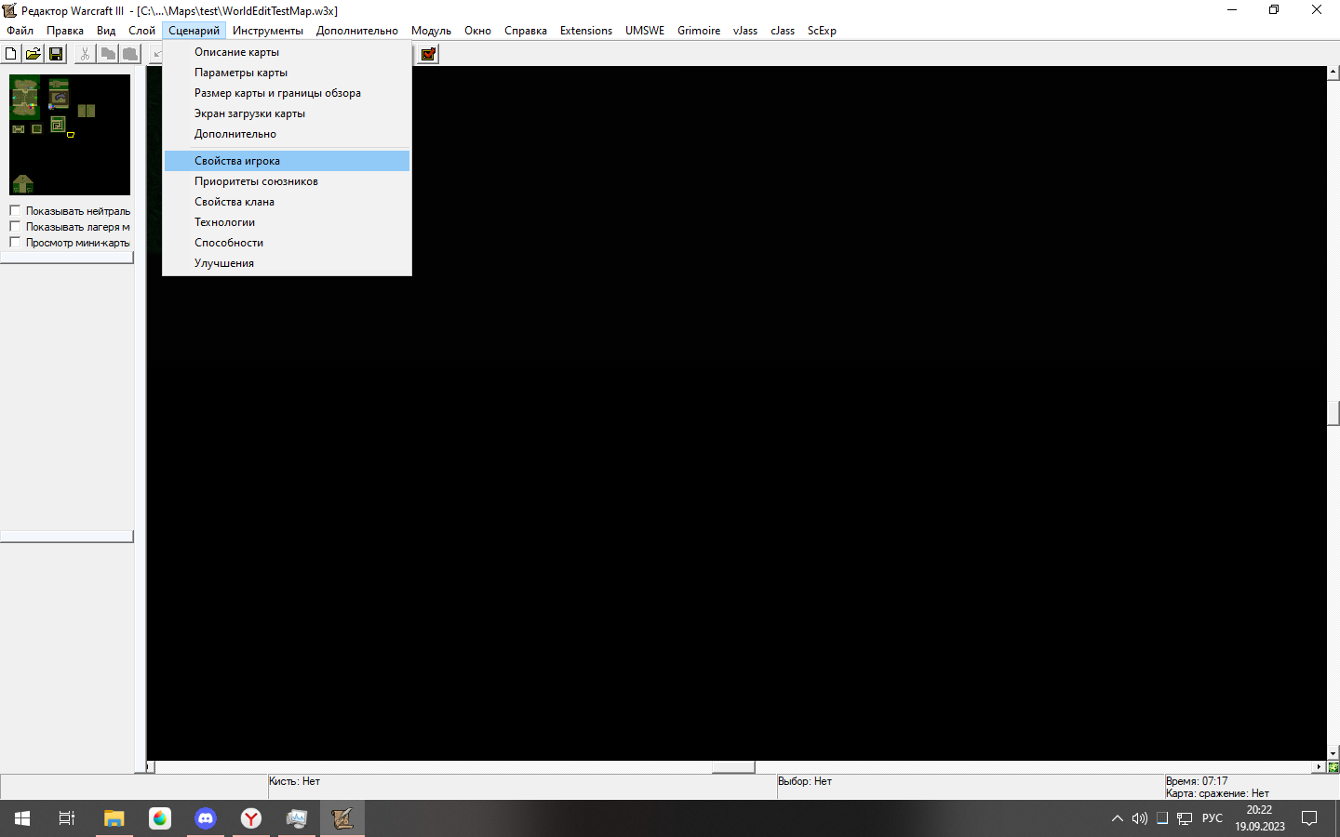Open the Инструменты menu
The width and height of the screenshot is (1340, 837).
pos(268,31)
